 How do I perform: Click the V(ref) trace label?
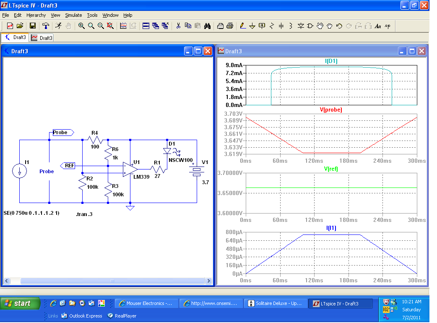click(331, 169)
